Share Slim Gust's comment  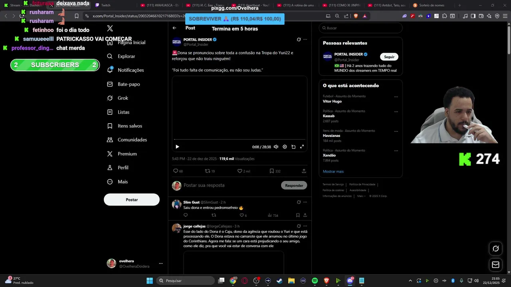pos(305,215)
